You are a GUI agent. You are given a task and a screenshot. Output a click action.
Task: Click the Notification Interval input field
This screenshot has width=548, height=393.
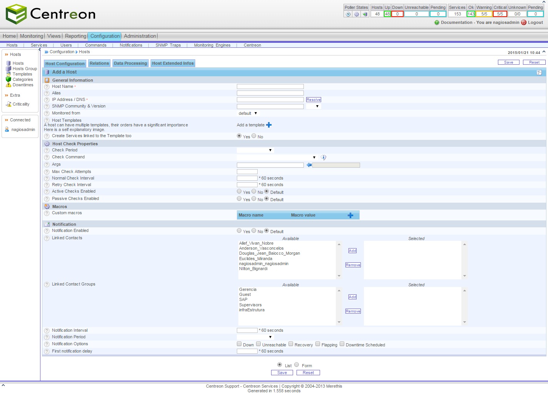coord(247,331)
